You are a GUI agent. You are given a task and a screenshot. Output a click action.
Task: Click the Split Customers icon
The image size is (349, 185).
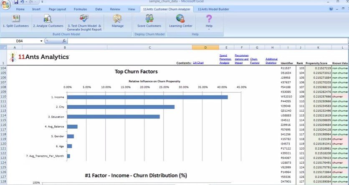click(16, 19)
